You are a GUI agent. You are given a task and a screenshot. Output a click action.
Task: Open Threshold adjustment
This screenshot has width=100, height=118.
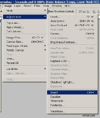72,101
